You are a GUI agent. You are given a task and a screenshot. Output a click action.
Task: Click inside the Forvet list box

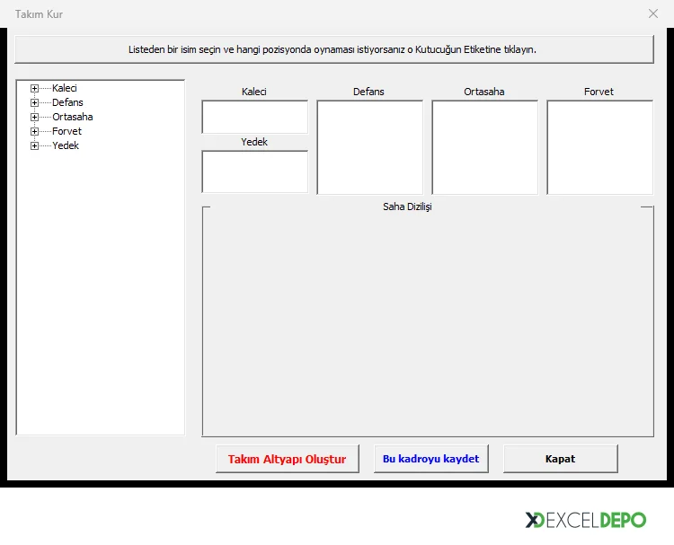[600, 147]
